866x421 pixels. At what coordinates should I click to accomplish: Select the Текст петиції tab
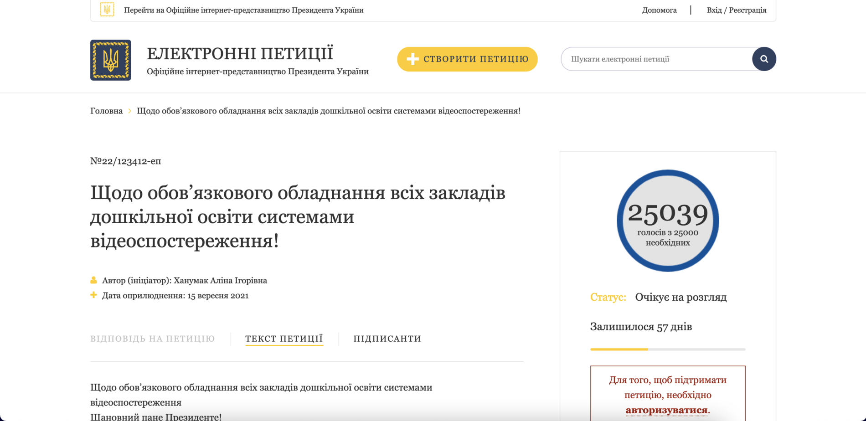tap(284, 339)
